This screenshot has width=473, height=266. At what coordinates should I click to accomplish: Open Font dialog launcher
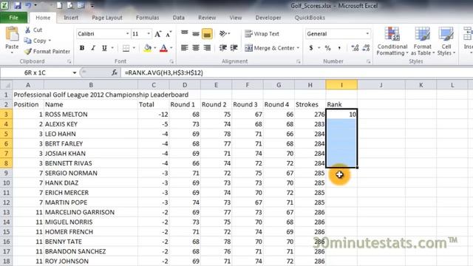171,61
